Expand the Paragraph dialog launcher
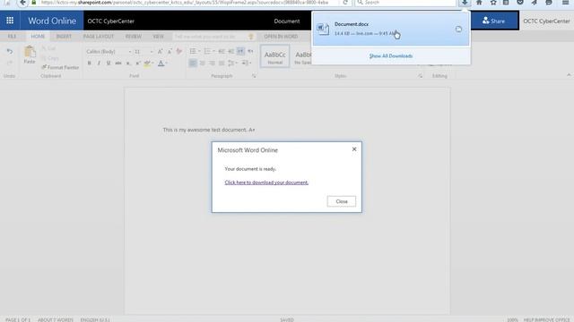The height and width of the screenshot is (322, 574). tap(254, 76)
